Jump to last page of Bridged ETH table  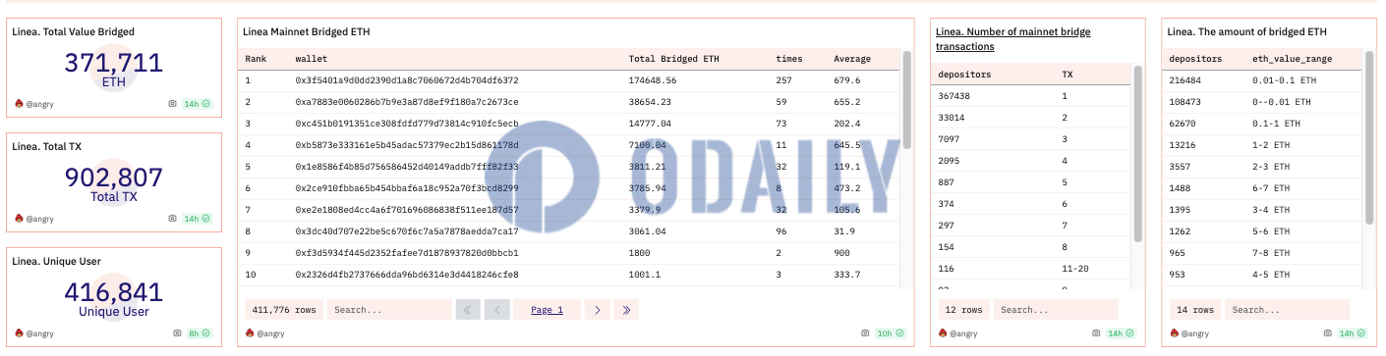[626, 310]
